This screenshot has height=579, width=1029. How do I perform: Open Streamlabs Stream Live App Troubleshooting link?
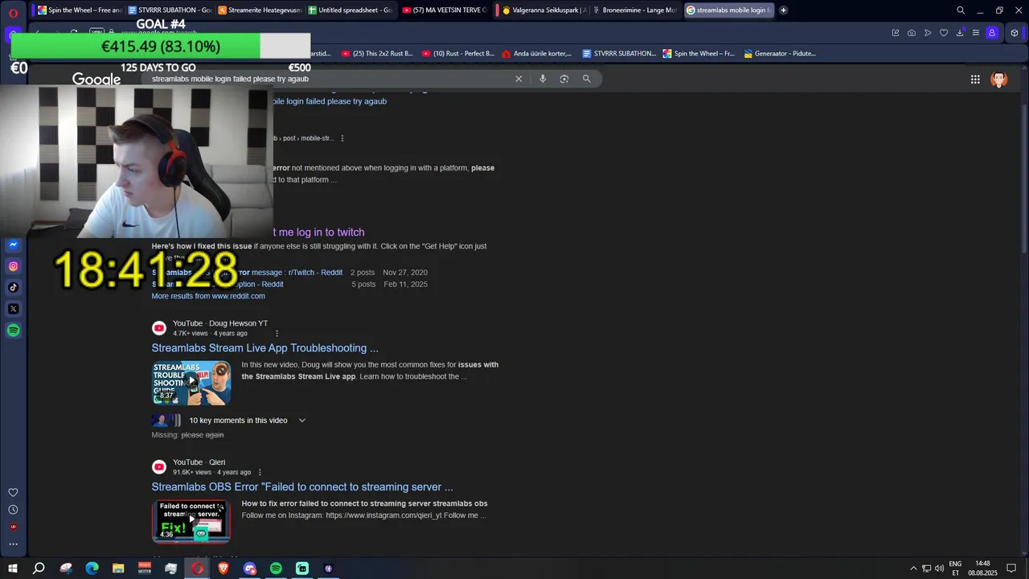coord(264,348)
